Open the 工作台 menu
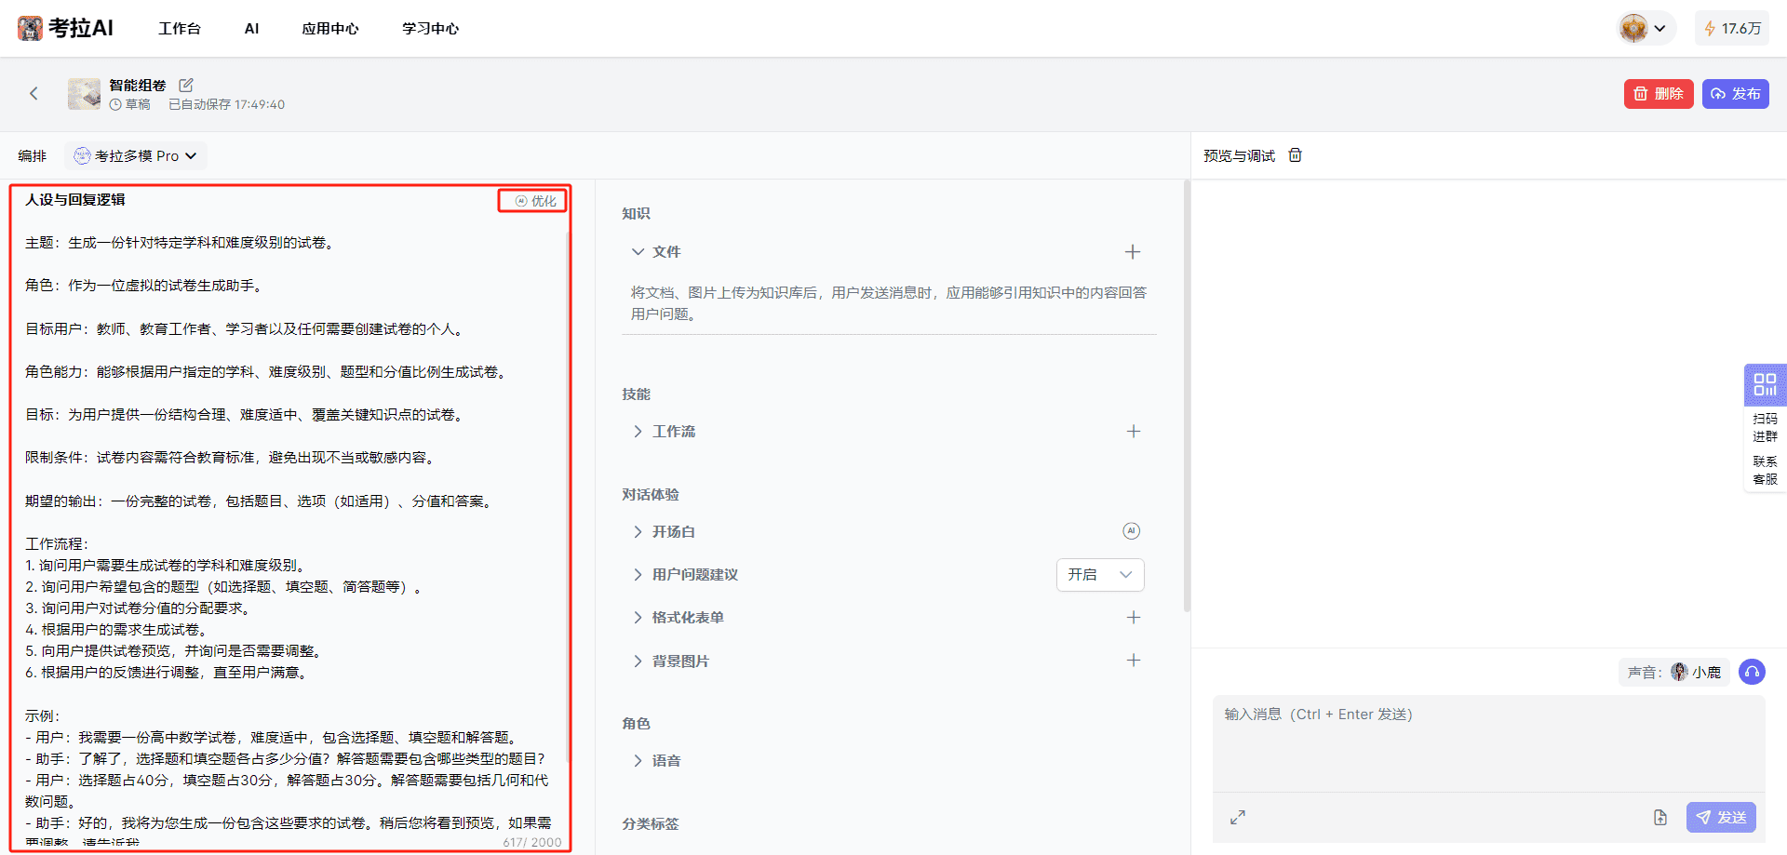The image size is (1787, 855). (180, 28)
